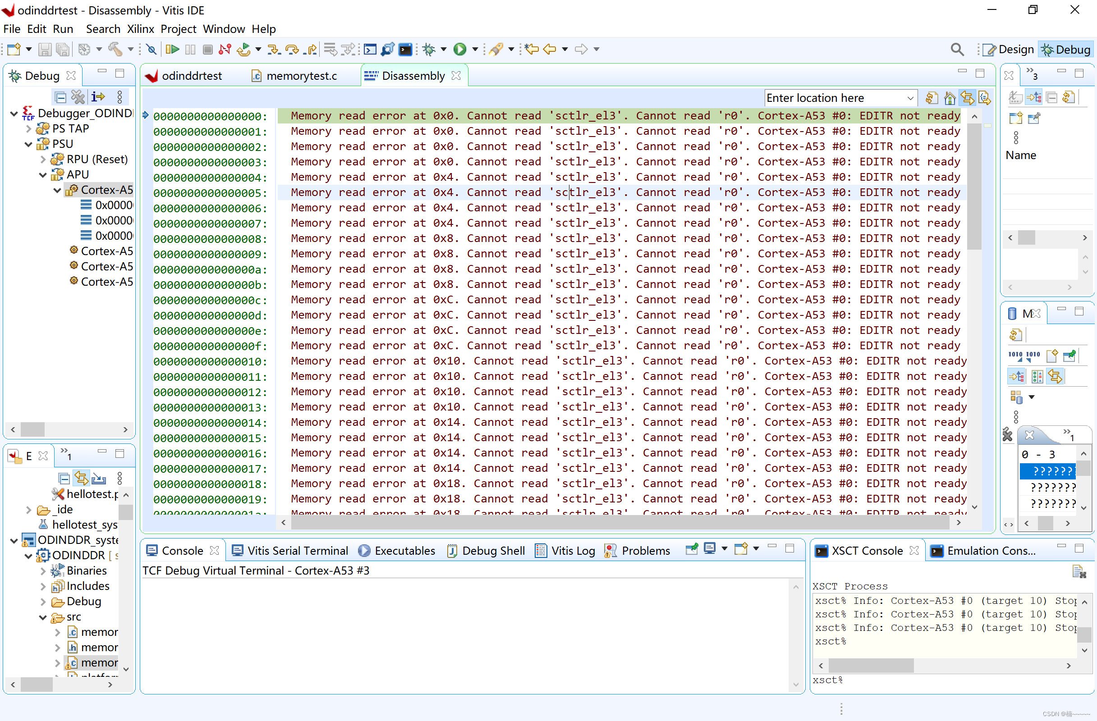The width and height of the screenshot is (1097, 721).
Task: Open the Vitis Serial Terminal tab
Action: point(297,551)
